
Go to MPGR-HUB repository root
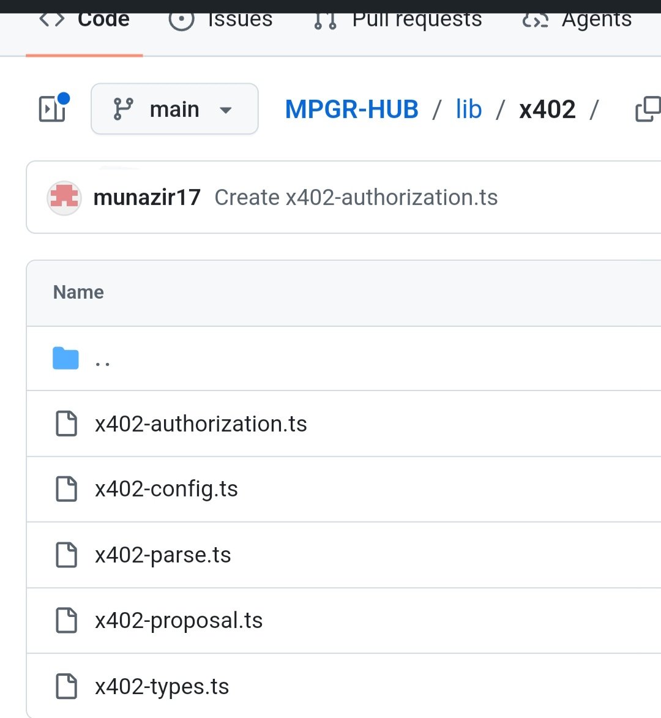coord(351,110)
